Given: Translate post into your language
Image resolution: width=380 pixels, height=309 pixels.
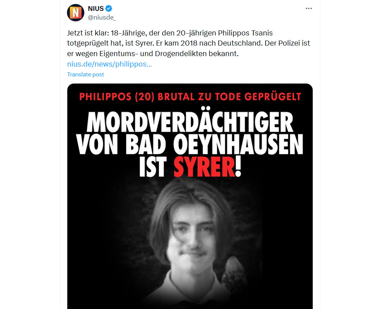Looking at the screenshot, I should 85,75.
